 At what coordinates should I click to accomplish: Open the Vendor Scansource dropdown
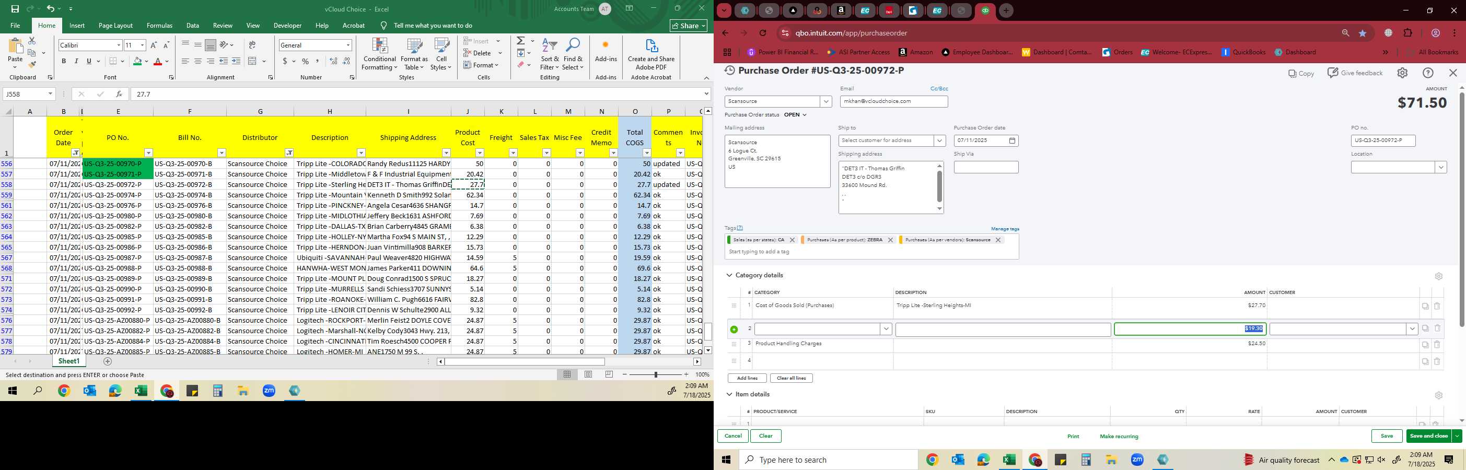pos(826,101)
